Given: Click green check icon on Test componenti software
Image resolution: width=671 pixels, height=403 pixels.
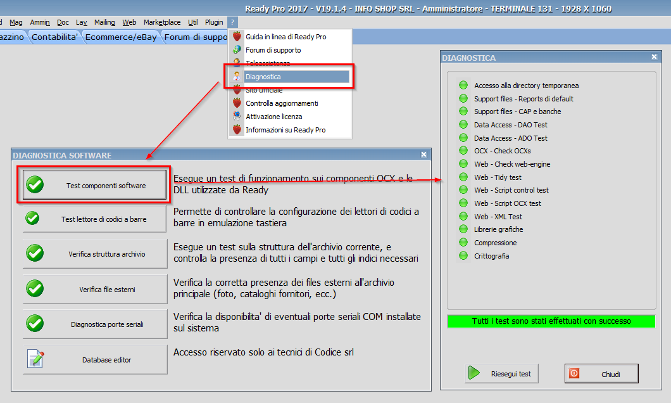Looking at the screenshot, I should [35, 184].
